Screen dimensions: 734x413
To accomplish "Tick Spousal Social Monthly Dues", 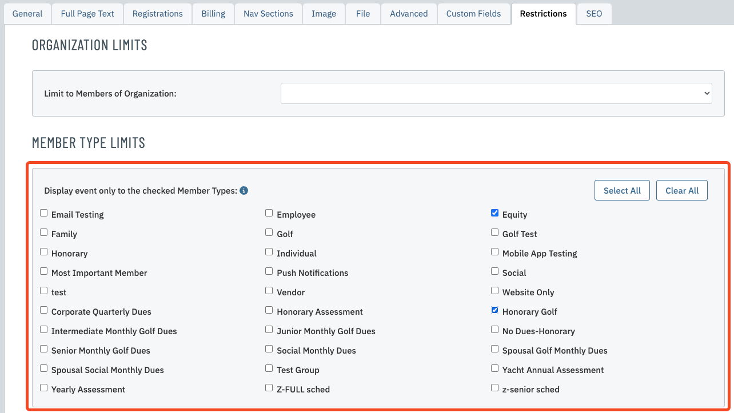I will (44, 368).
